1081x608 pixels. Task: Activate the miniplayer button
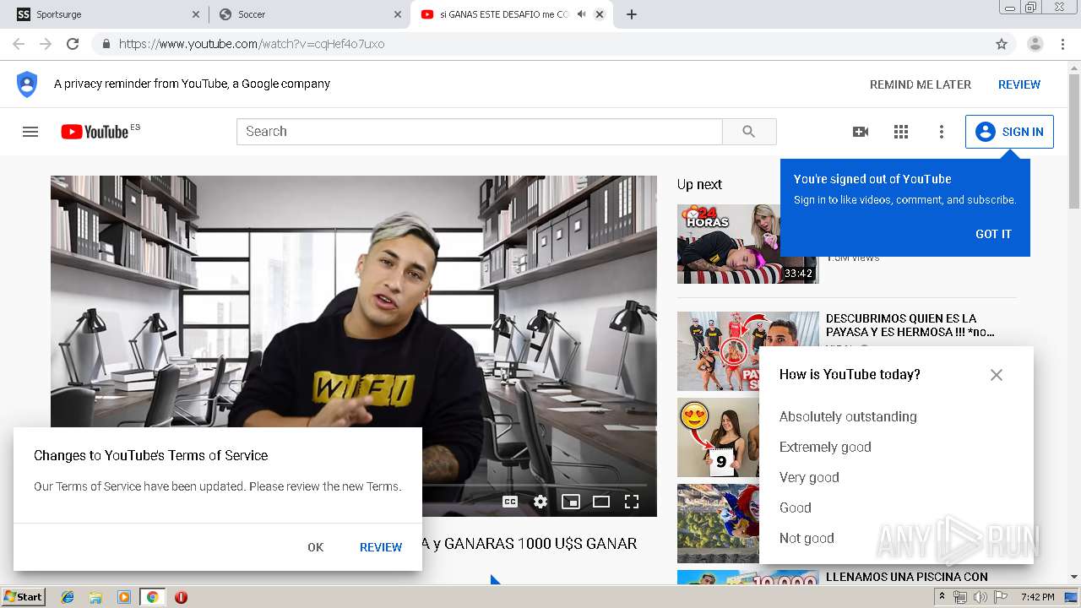[x=571, y=502]
